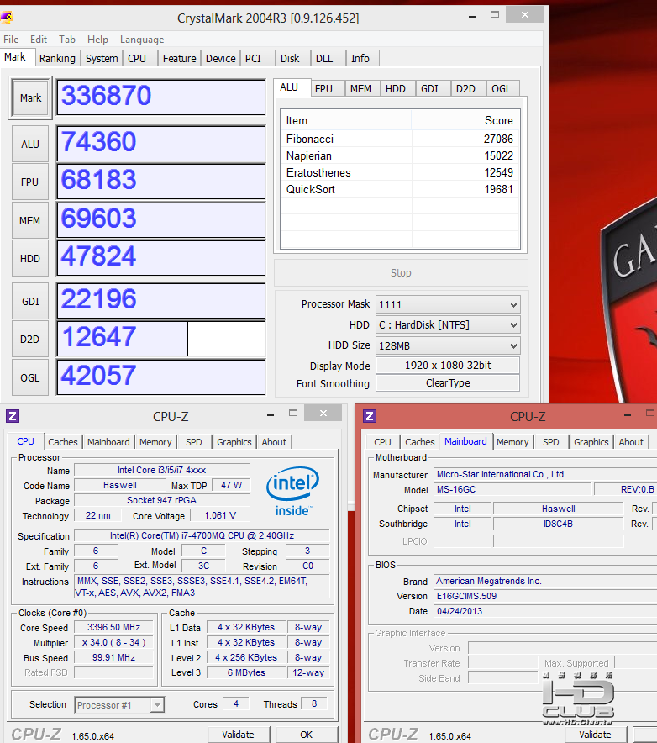Screen dimensions: 657x743
Task: Open Caches tab in left CPU-Z window
Action: click(62, 442)
